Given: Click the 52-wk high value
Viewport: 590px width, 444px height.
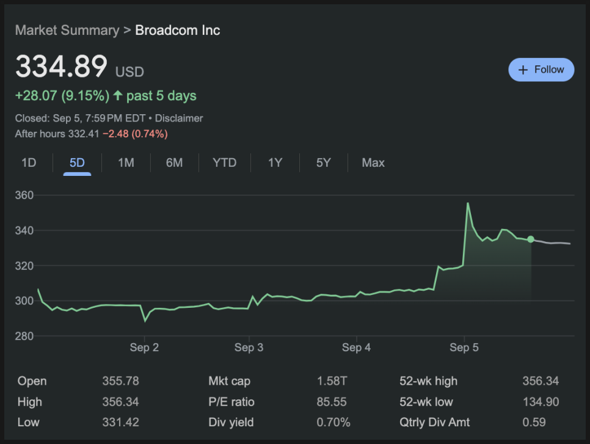Looking at the screenshot, I should (x=541, y=380).
